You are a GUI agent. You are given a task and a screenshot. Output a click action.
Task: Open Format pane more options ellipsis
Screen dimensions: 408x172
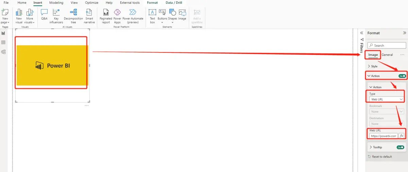402,55
